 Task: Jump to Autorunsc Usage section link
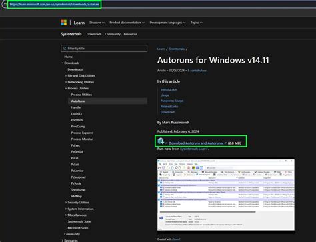172,101
